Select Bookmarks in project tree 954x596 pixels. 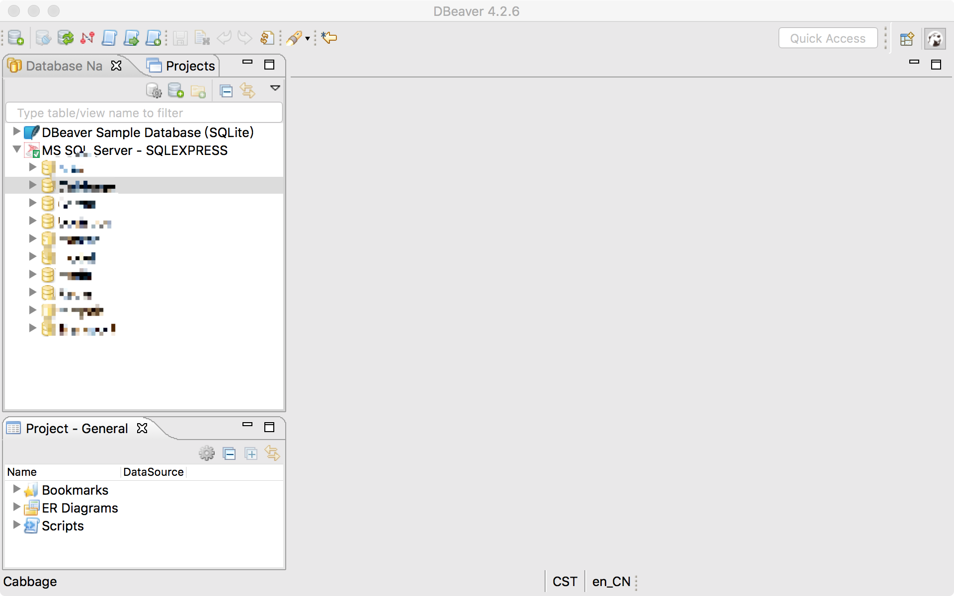click(x=75, y=490)
